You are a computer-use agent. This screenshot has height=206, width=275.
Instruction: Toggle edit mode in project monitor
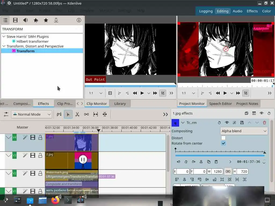[246, 93]
